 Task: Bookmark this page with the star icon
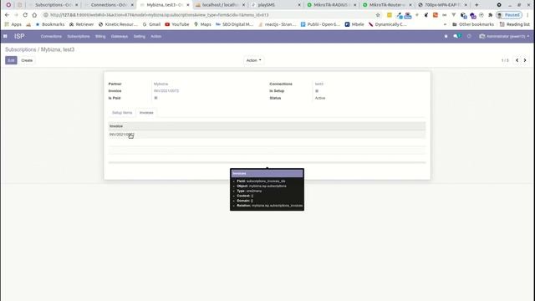[378, 15]
